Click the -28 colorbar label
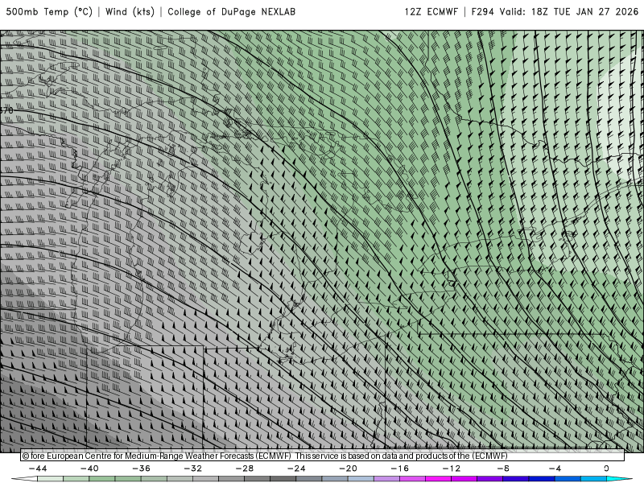Image resolution: width=644 pixels, height=483 pixels. pos(245,469)
